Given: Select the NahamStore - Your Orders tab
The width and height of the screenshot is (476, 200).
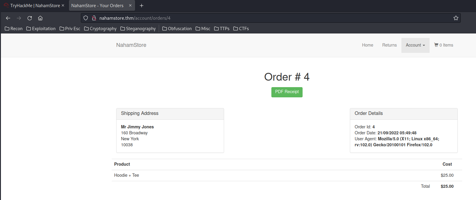Looking at the screenshot, I should point(97,6).
